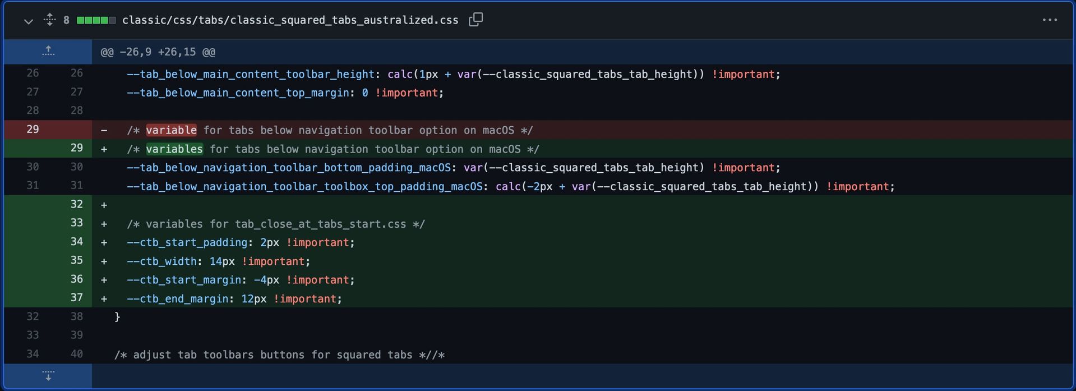Click comment about tab_close_at_tabs_start.css
The image size is (1076, 391).
pos(275,224)
